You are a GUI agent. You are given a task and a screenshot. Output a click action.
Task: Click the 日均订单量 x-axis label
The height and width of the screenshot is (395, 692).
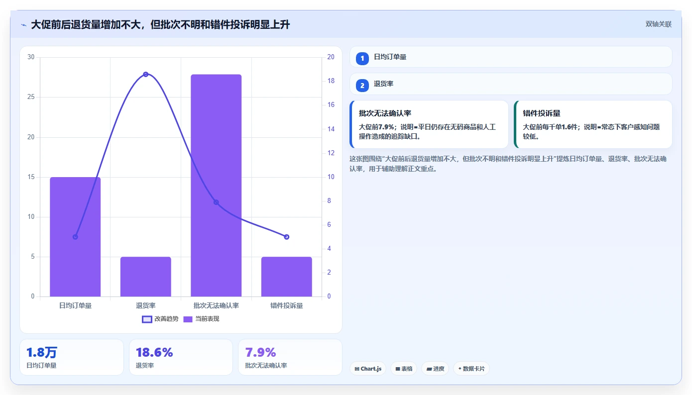[75, 305]
